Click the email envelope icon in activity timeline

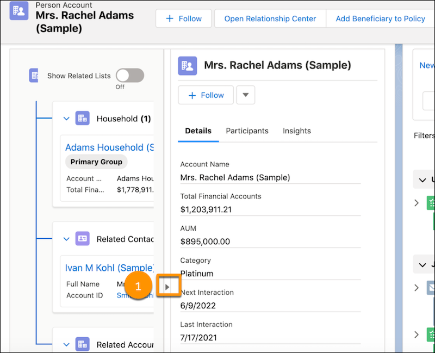[431, 287]
